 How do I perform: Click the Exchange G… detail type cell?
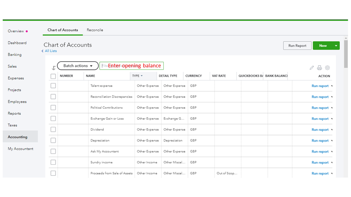(x=174, y=118)
